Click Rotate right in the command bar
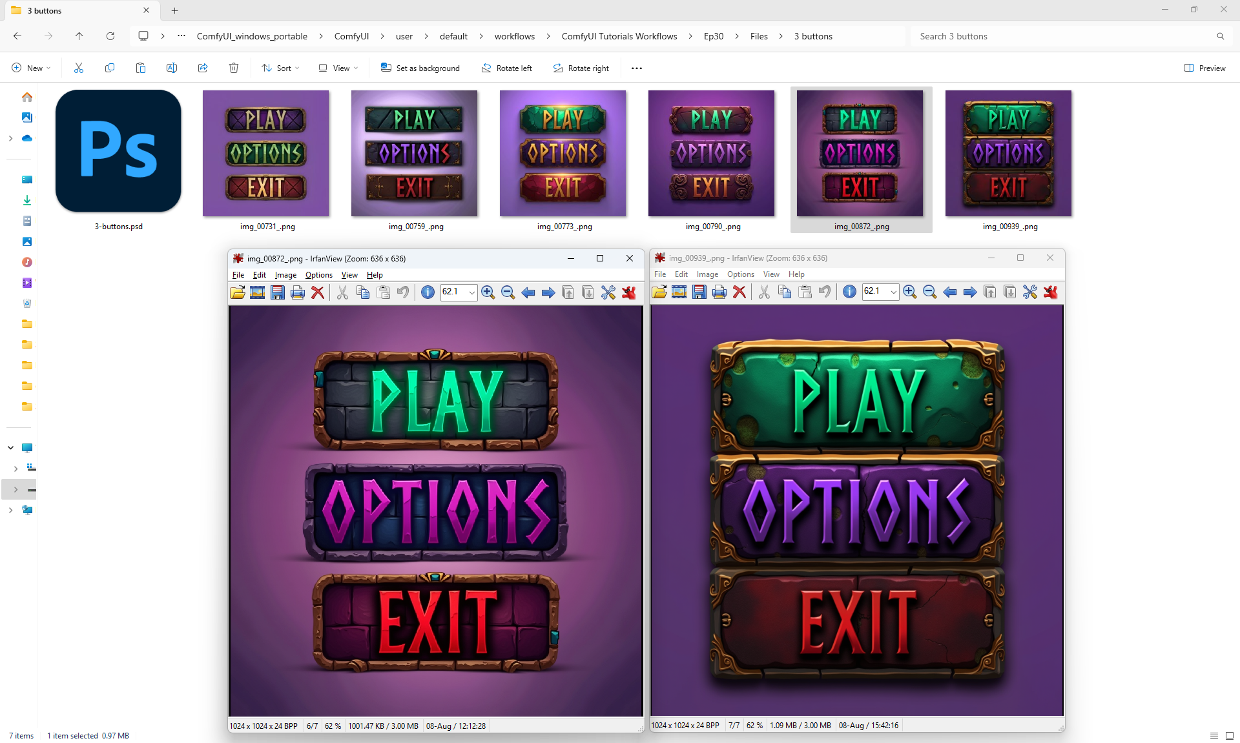Screen dimensions: 1240x743 click(581, 68)
